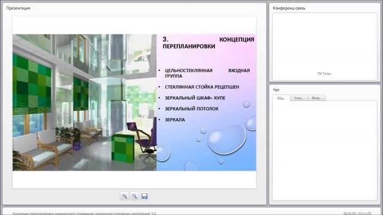Viewport: 383px width, 215px height.
Task: Switch to the Общ... chat tab
Action: (281, 98)
